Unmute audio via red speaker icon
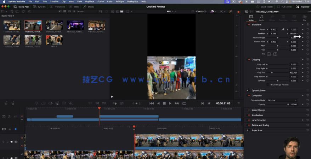Image resolution: width=311 pixels, height=159 pixels. (x=239, y=12)
